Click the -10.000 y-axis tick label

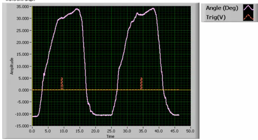point(22,114)
